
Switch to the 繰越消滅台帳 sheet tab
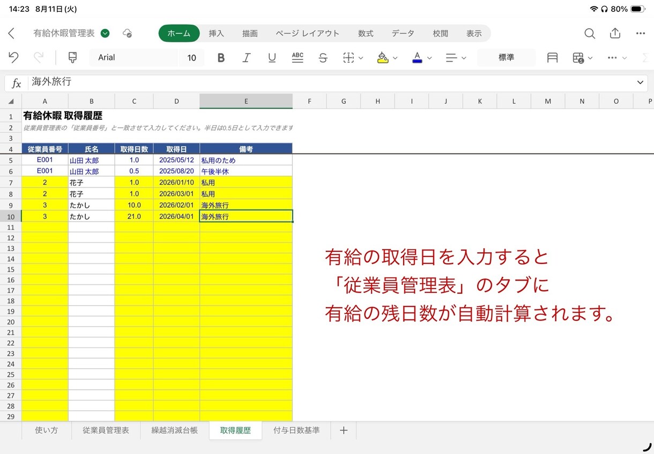[174, 430]
